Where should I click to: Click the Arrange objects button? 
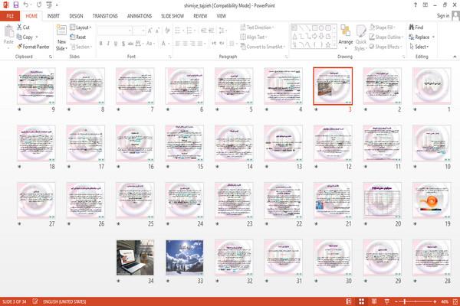(x=346, y=35)
